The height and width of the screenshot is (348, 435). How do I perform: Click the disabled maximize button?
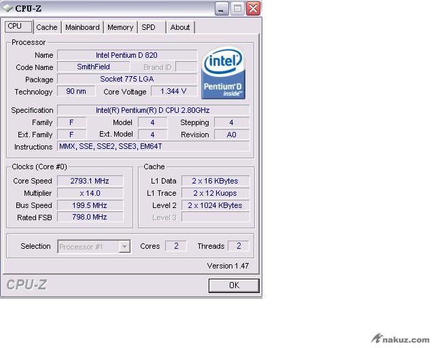click(237, 9)
